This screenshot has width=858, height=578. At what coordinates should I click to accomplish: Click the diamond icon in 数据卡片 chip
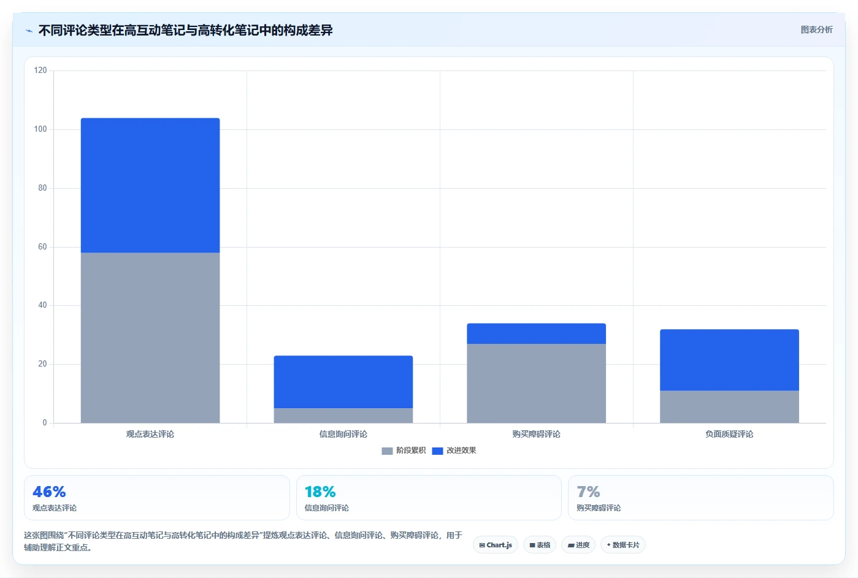[608, 545]
